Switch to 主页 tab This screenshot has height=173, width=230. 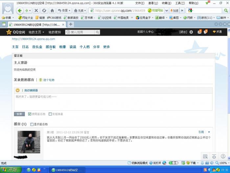click(x=15, y=47)
